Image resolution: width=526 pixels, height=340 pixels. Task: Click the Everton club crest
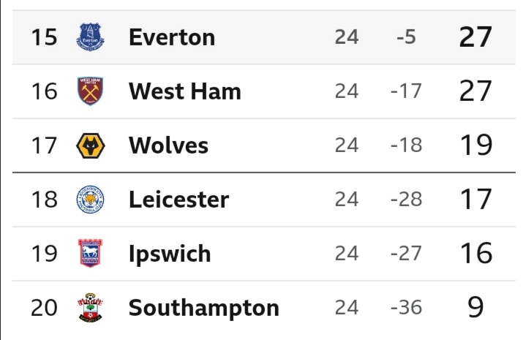(91, 37)
